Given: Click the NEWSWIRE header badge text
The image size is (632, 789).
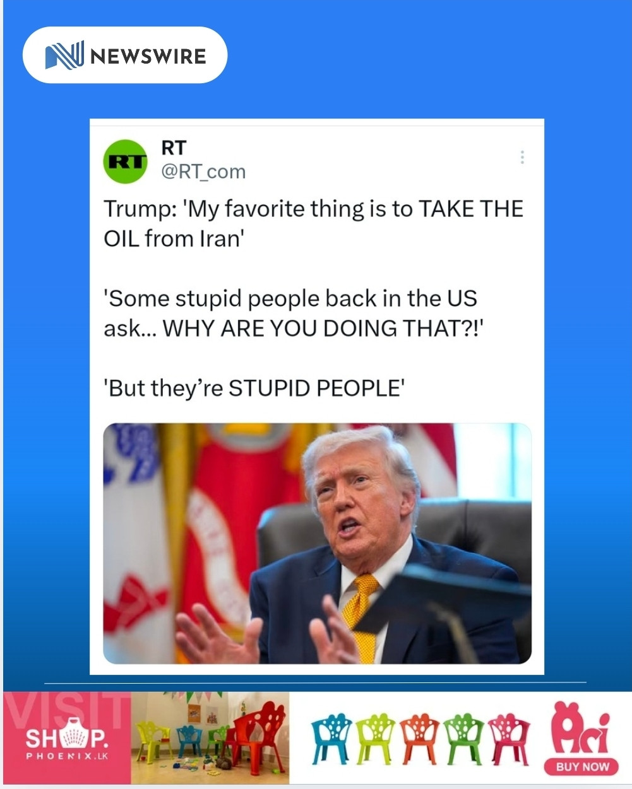Looking at the screenshot, I should (x=148, y=56).
